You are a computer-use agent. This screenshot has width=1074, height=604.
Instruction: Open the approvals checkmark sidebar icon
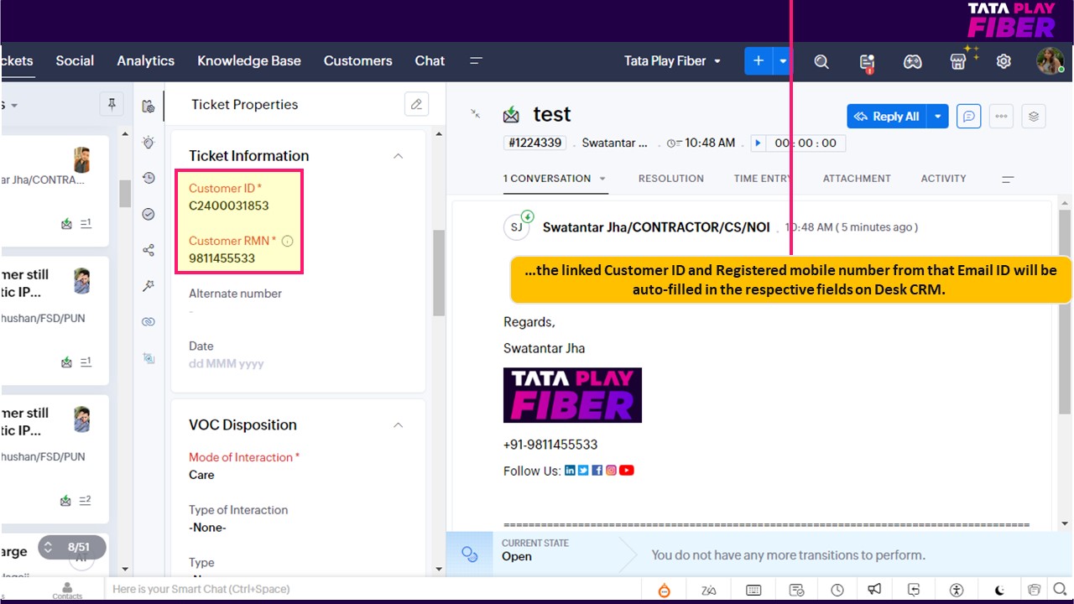coord(149,214)
